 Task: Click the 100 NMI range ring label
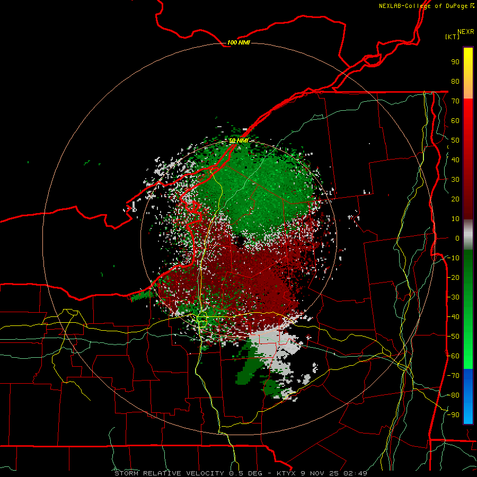click(x=238, y=42)
